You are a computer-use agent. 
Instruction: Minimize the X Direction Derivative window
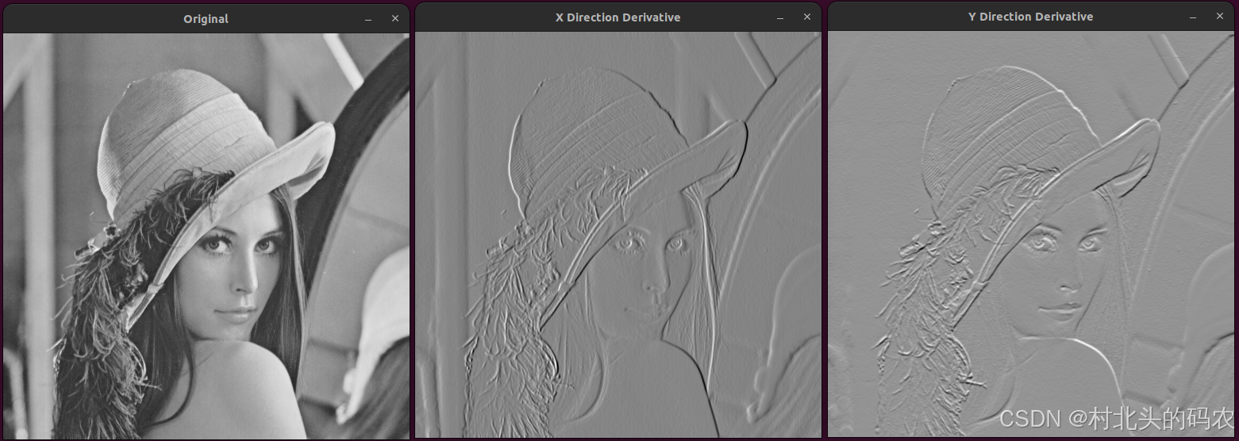click(780, 17)
